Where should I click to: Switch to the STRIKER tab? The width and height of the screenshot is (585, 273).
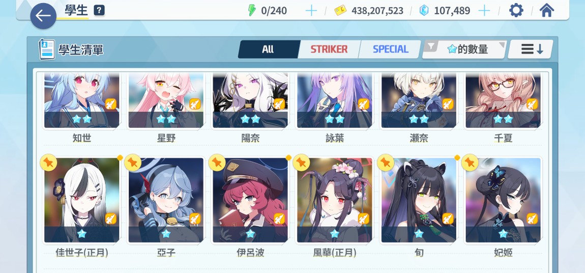(x=329, y=49)
